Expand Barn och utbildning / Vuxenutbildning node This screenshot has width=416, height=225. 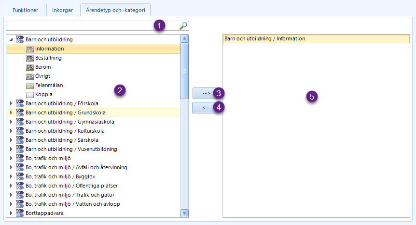(x=11, y=149)
